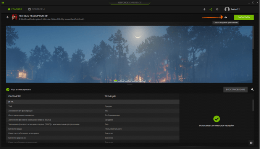
Task: Go back with the left arrow
Action: 8,17
